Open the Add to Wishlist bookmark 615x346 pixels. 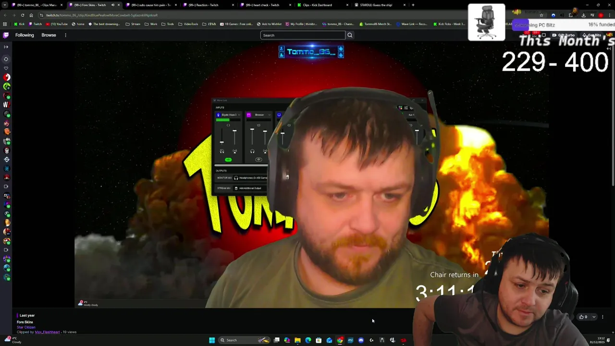(269, 24)
